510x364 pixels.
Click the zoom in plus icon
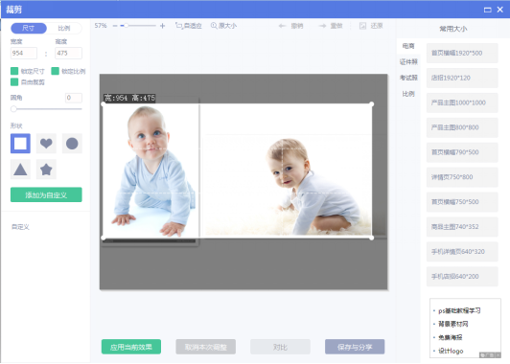(162, 26)
